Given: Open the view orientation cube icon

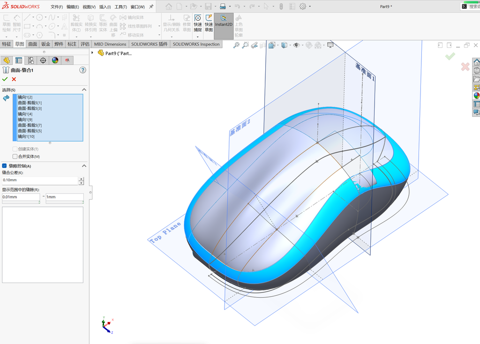Looking at the screenshot, I should coord(271,45).
